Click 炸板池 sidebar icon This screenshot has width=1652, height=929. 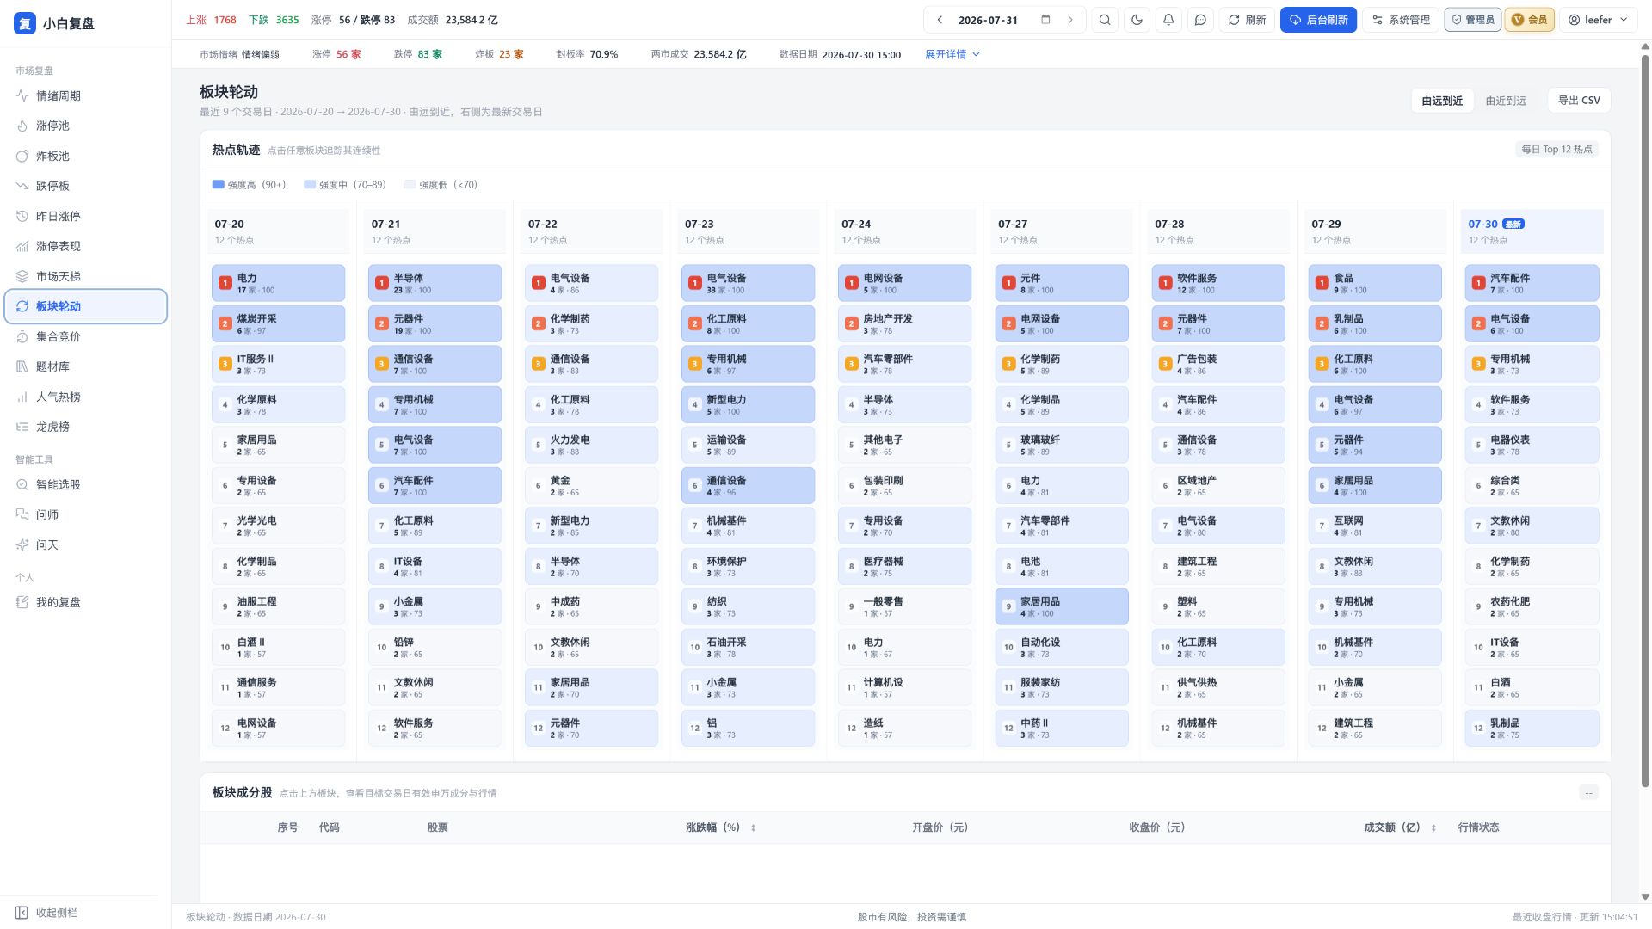coord(22,156)
